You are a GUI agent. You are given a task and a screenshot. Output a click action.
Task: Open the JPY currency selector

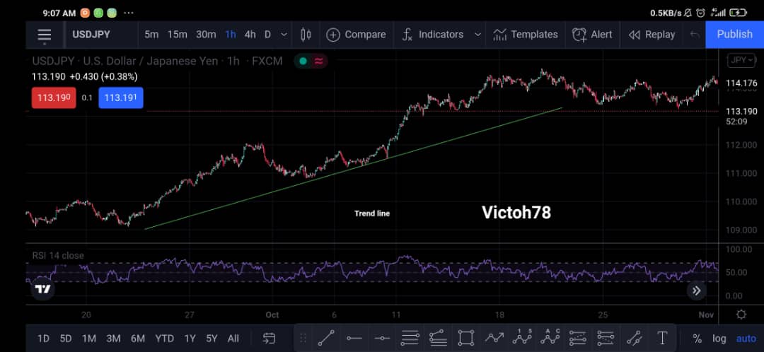coord(741,60)
